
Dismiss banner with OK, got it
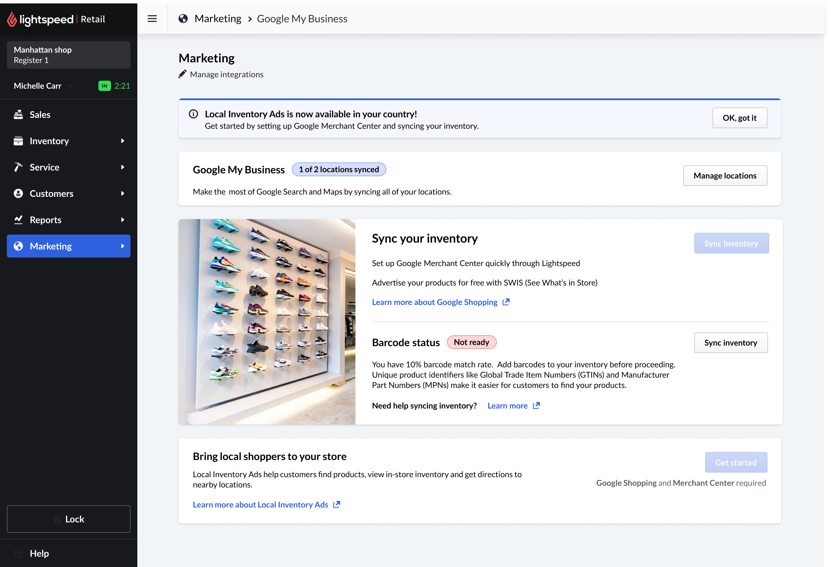click(x=739, y=118)
